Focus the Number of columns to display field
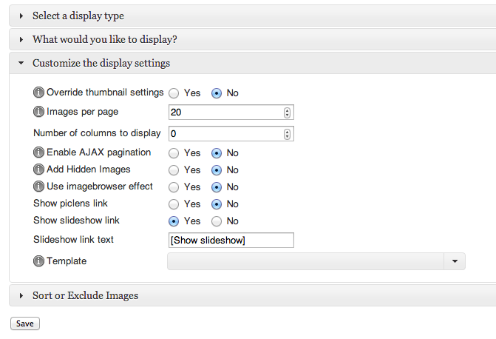 tap(231, 134)
